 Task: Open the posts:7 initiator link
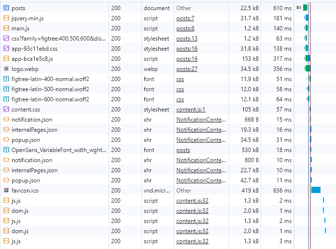[x=185, y=18]
